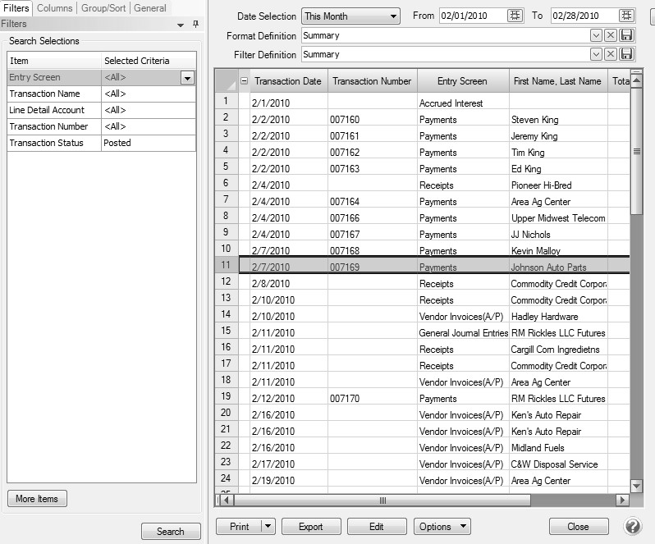Open the Options dropdown button
The height and width of the screenshot is (544, 655).
tap(442, 527)
